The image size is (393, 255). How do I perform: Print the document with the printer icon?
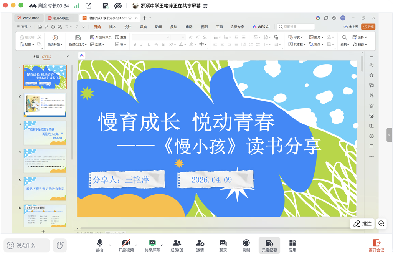53,27
